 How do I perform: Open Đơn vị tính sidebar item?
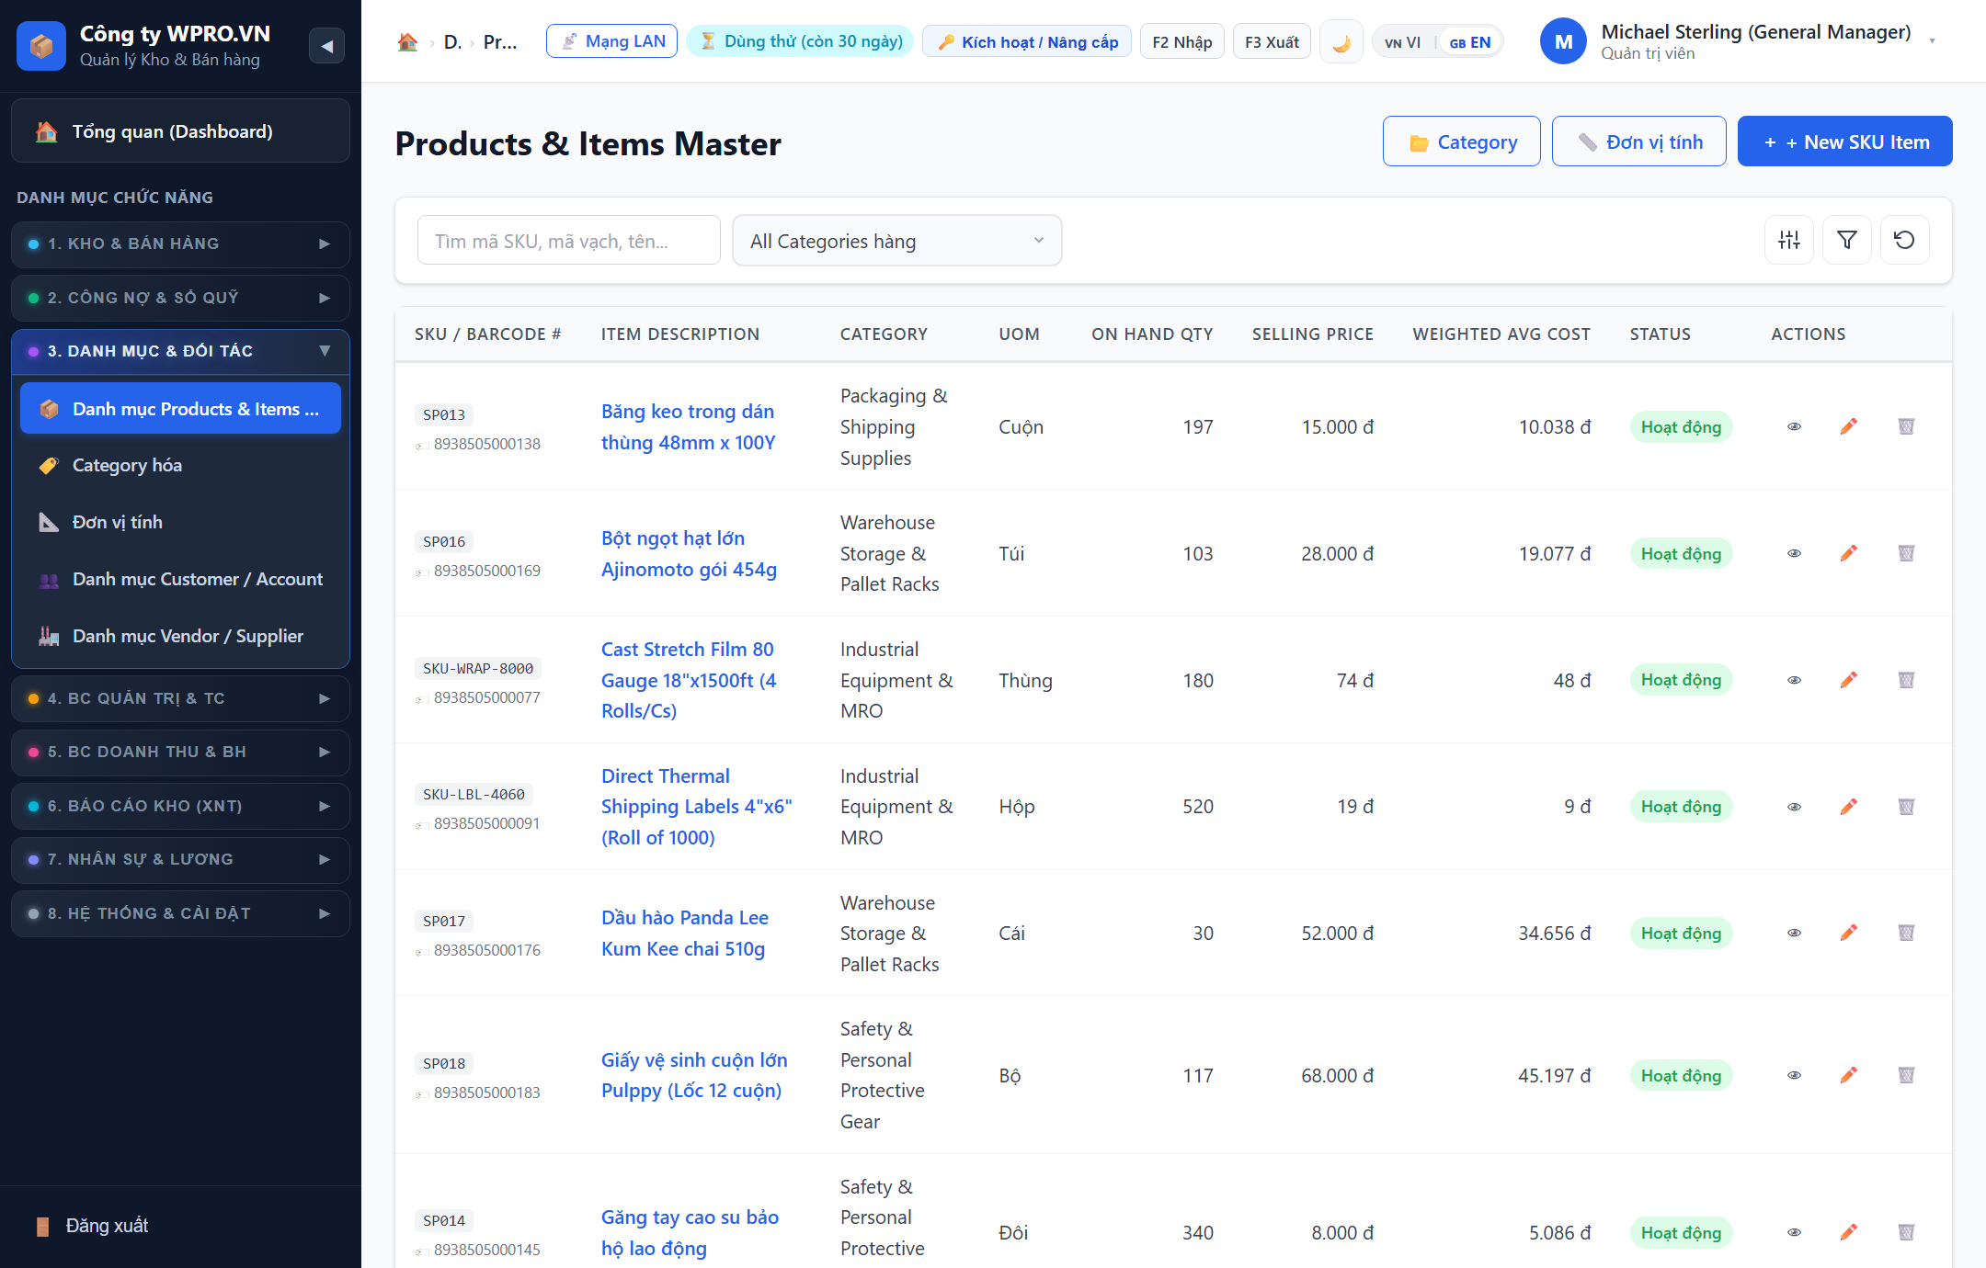click(180, 522)
